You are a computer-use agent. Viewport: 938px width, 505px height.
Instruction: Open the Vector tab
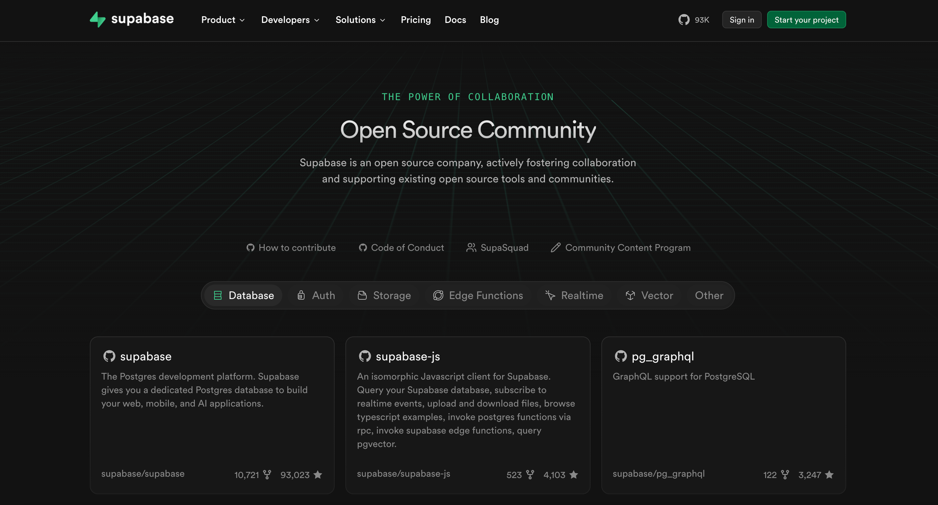pyautogui.click(x=649, y=295)
